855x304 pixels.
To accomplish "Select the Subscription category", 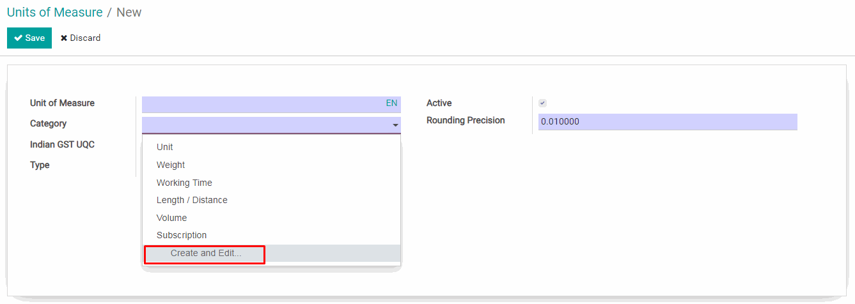I will pyautogui.click(x=182, y=235).
